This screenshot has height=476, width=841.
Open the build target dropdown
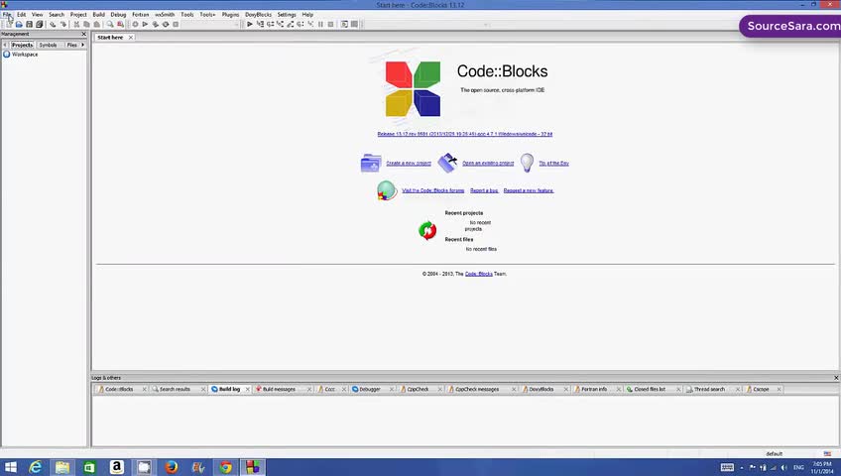tap(210, 24)
